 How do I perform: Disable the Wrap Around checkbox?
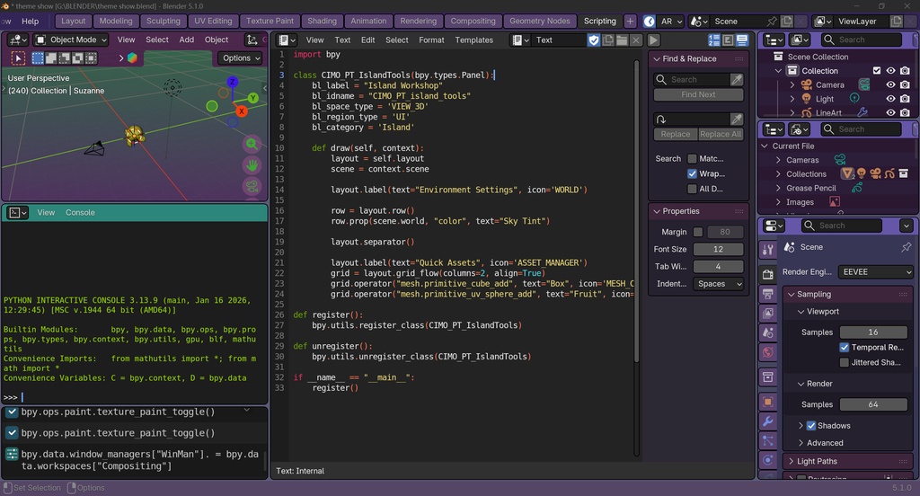point(693,173)
